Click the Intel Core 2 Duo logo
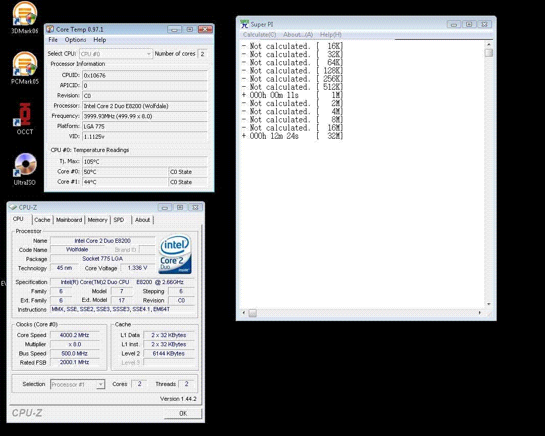This screenshot has height=436, width=545. [175, 254]
